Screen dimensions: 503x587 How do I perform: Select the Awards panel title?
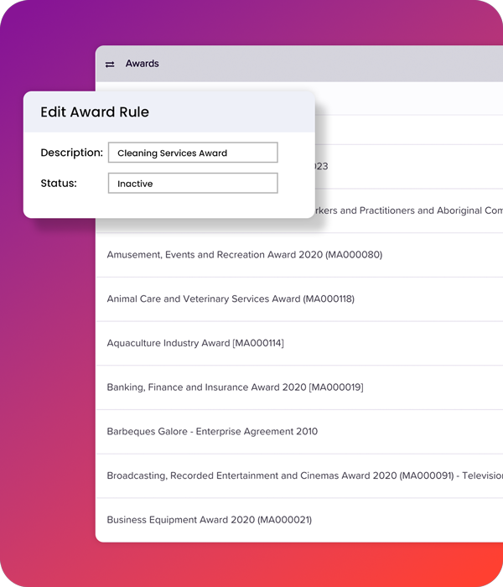click(x=142, y=64)
